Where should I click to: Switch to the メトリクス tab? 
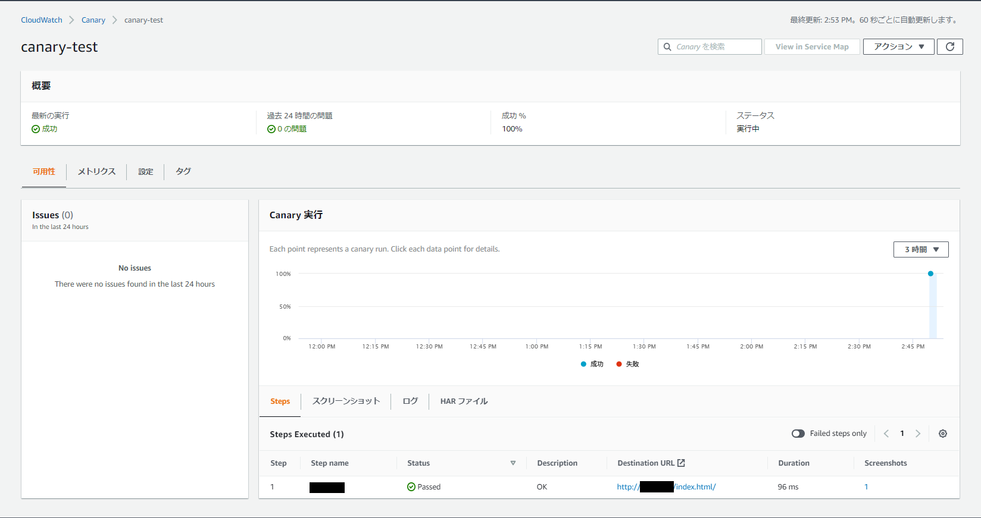(x=96, y=171)
